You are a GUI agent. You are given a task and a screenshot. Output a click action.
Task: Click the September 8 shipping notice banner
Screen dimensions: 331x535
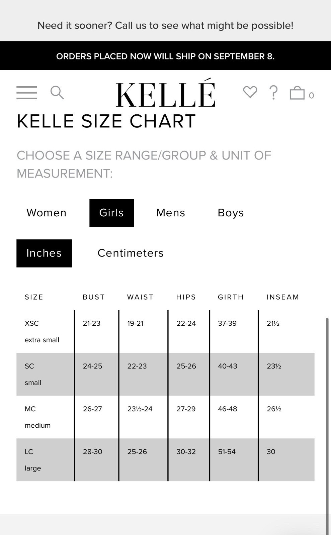click(165, 56)
